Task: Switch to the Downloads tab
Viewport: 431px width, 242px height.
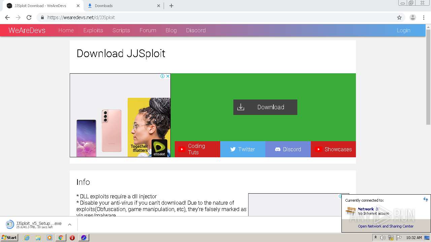Action: click(123, 6)
